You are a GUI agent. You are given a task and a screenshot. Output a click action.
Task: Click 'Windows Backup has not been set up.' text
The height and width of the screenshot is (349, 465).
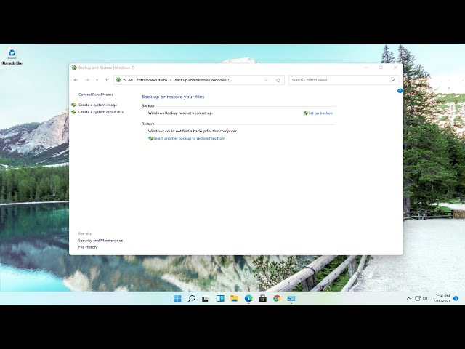click(x=180, y=113)
